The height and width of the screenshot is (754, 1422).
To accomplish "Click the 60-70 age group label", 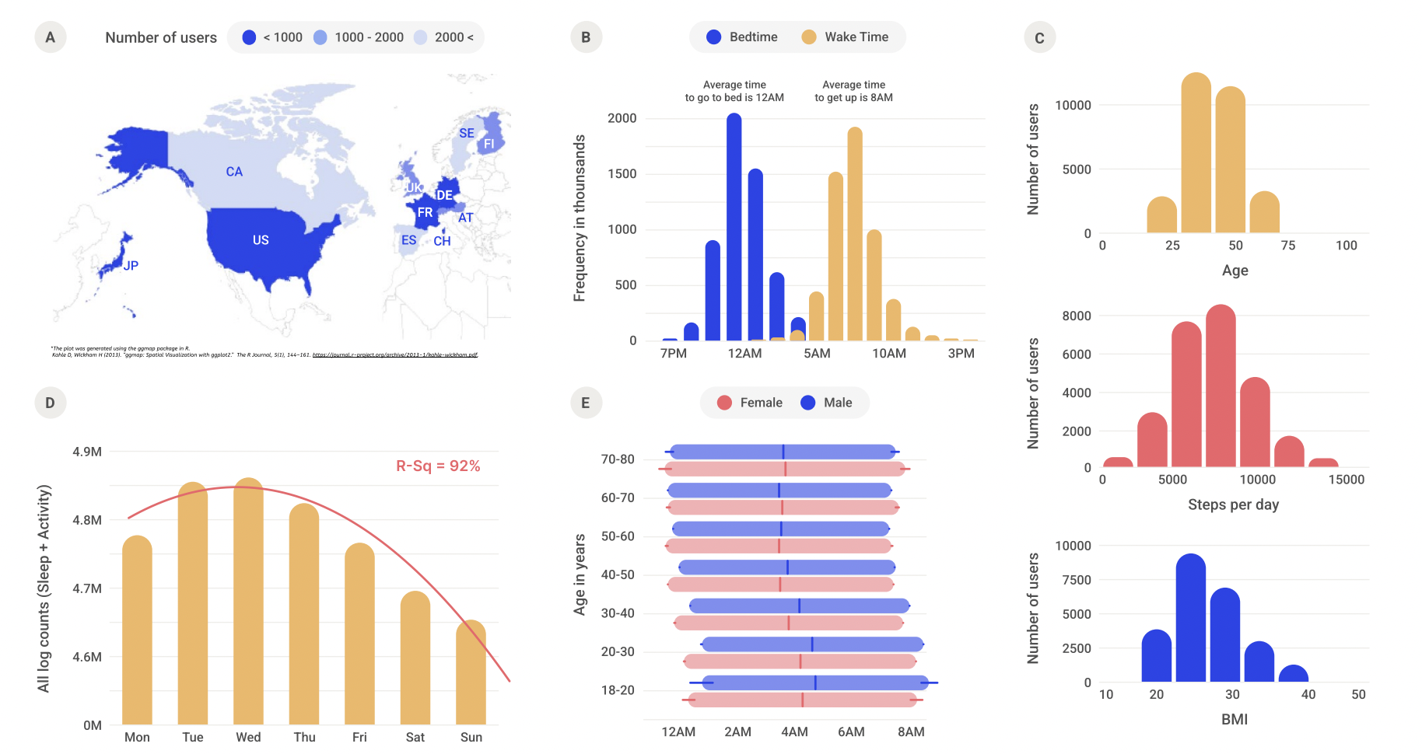I will [x=618, y=497].
